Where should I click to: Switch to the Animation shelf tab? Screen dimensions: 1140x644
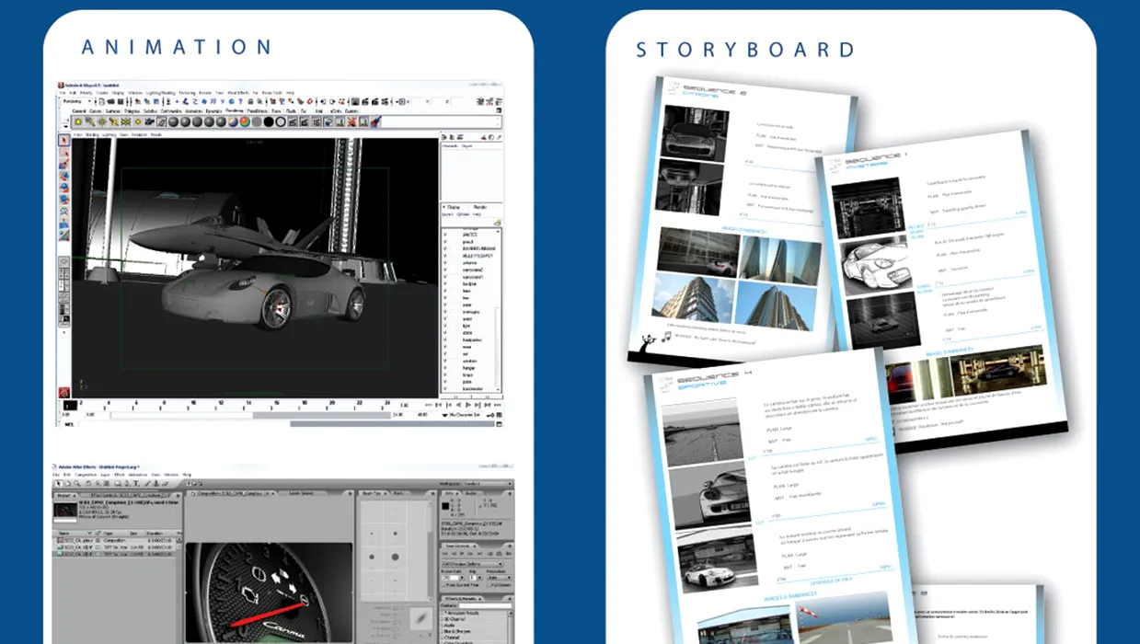pyautogui.click(x=194, y=111)
